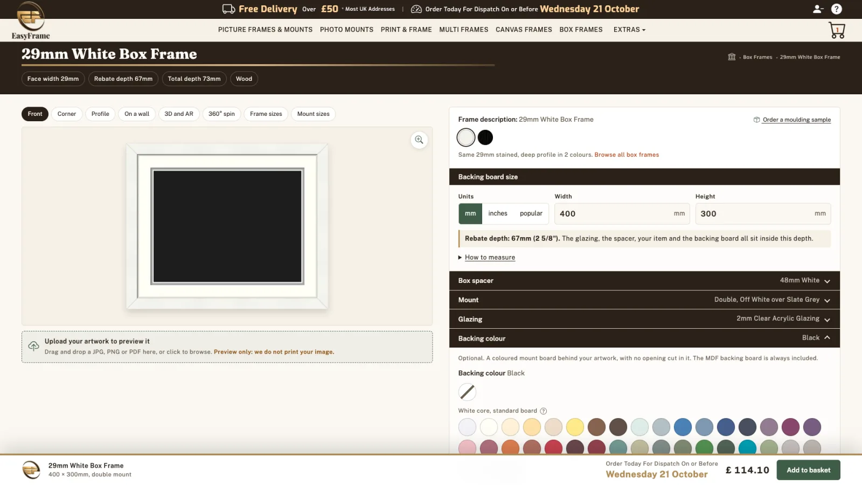The image size is (862, 485).
Task: Pick the pale mint backing colour swatch
Action: pos(639,427)
